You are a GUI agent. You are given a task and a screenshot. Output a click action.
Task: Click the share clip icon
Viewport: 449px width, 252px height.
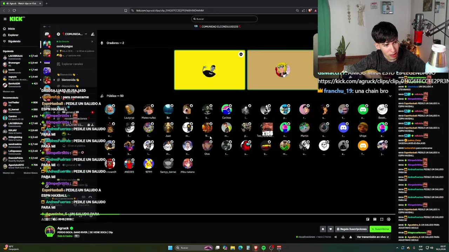pos(335,237)
